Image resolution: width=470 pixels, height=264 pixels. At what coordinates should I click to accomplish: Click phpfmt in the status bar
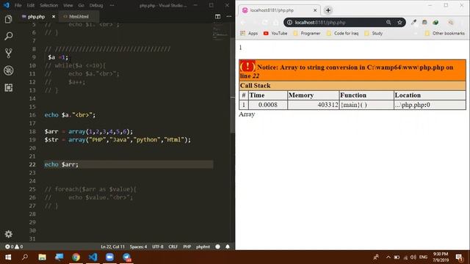[203, 246]
